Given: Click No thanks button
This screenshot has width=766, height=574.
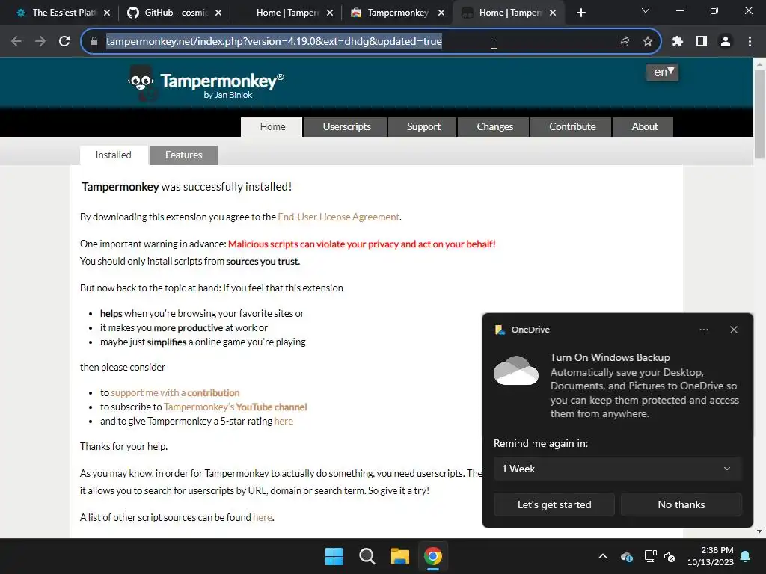Looking at the screenshot, I should click(x=681, y=504).
